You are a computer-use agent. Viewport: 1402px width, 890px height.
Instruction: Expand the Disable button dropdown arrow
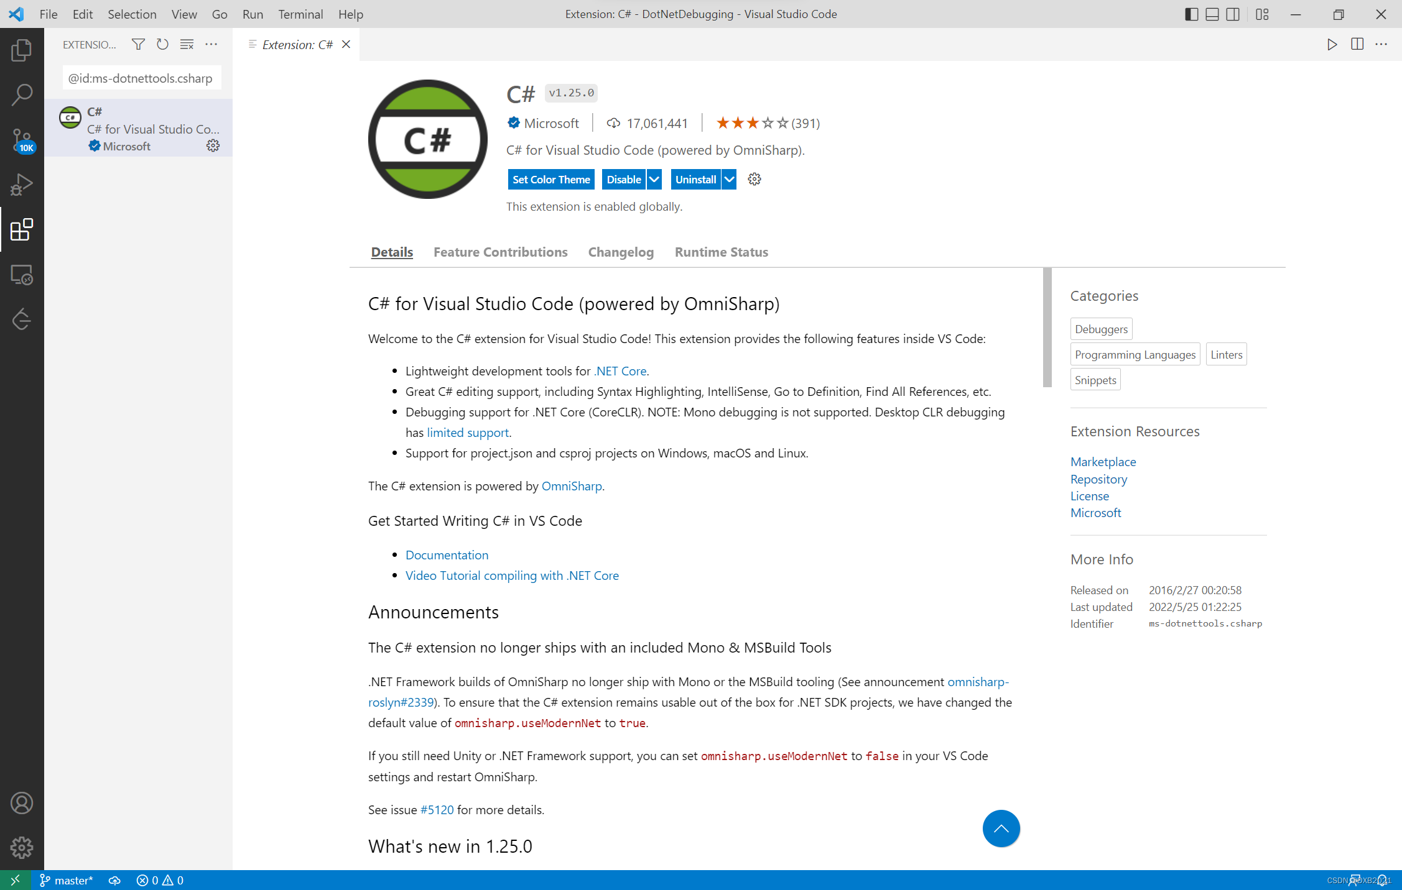point(654,180)
